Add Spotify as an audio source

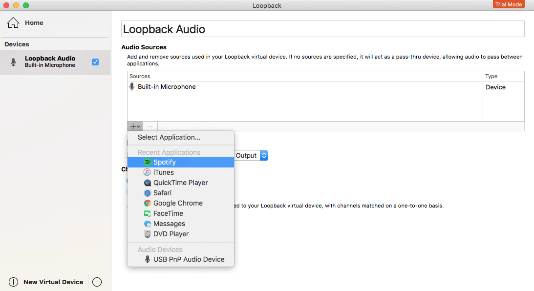pos(180,163)
